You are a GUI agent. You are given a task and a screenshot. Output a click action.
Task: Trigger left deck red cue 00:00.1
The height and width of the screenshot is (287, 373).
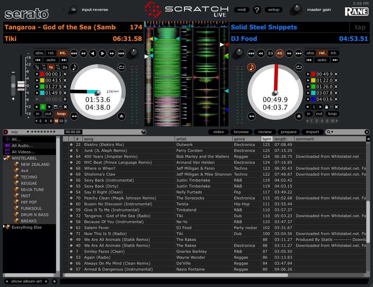click(37, 74)
